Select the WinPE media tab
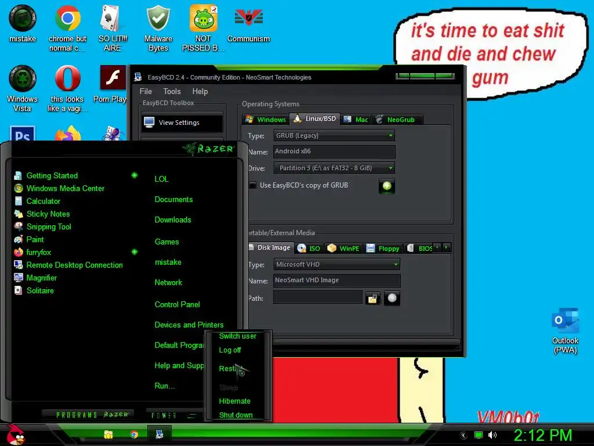Screen dimensions: 594x446 pyautogui.click(x=343, y=249)
